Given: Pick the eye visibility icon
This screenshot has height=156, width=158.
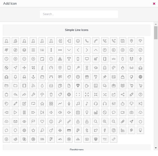Looking at the screenshot, I should tap(24, 121).
